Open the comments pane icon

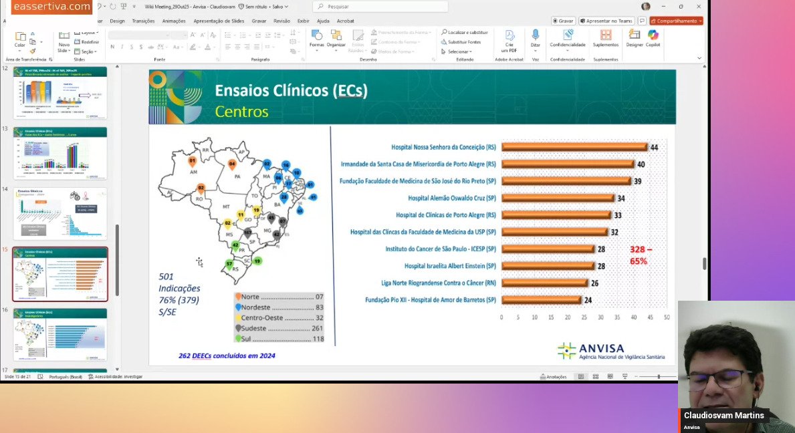642,21
